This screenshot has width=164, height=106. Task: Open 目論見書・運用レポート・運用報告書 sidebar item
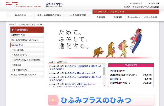point(27,60)
